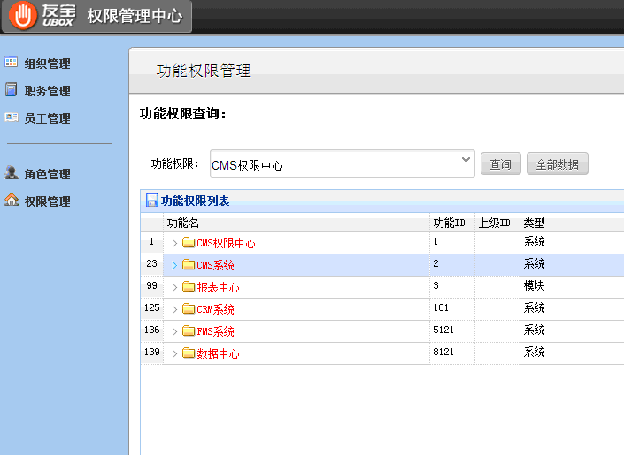Click the 功能权限列表 panel title
624x455 pixels.
point(195,201)
